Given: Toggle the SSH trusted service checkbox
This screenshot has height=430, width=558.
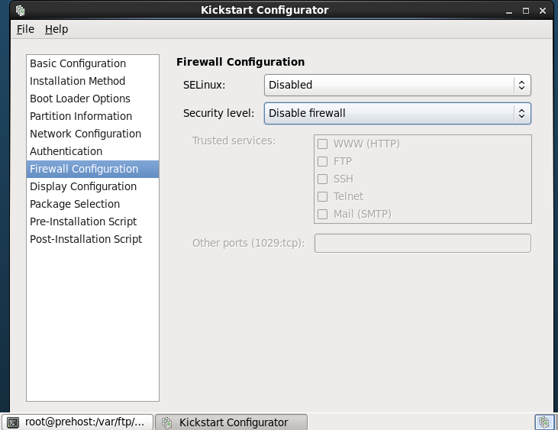Looking at the screenshot, I should [x=322, y=179].
